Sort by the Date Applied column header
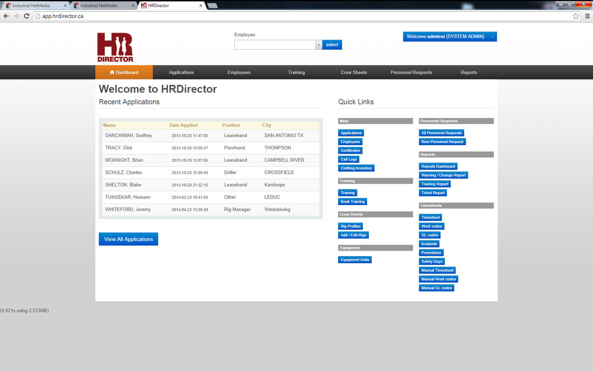 pyautogui.click(x=183, y=125)
